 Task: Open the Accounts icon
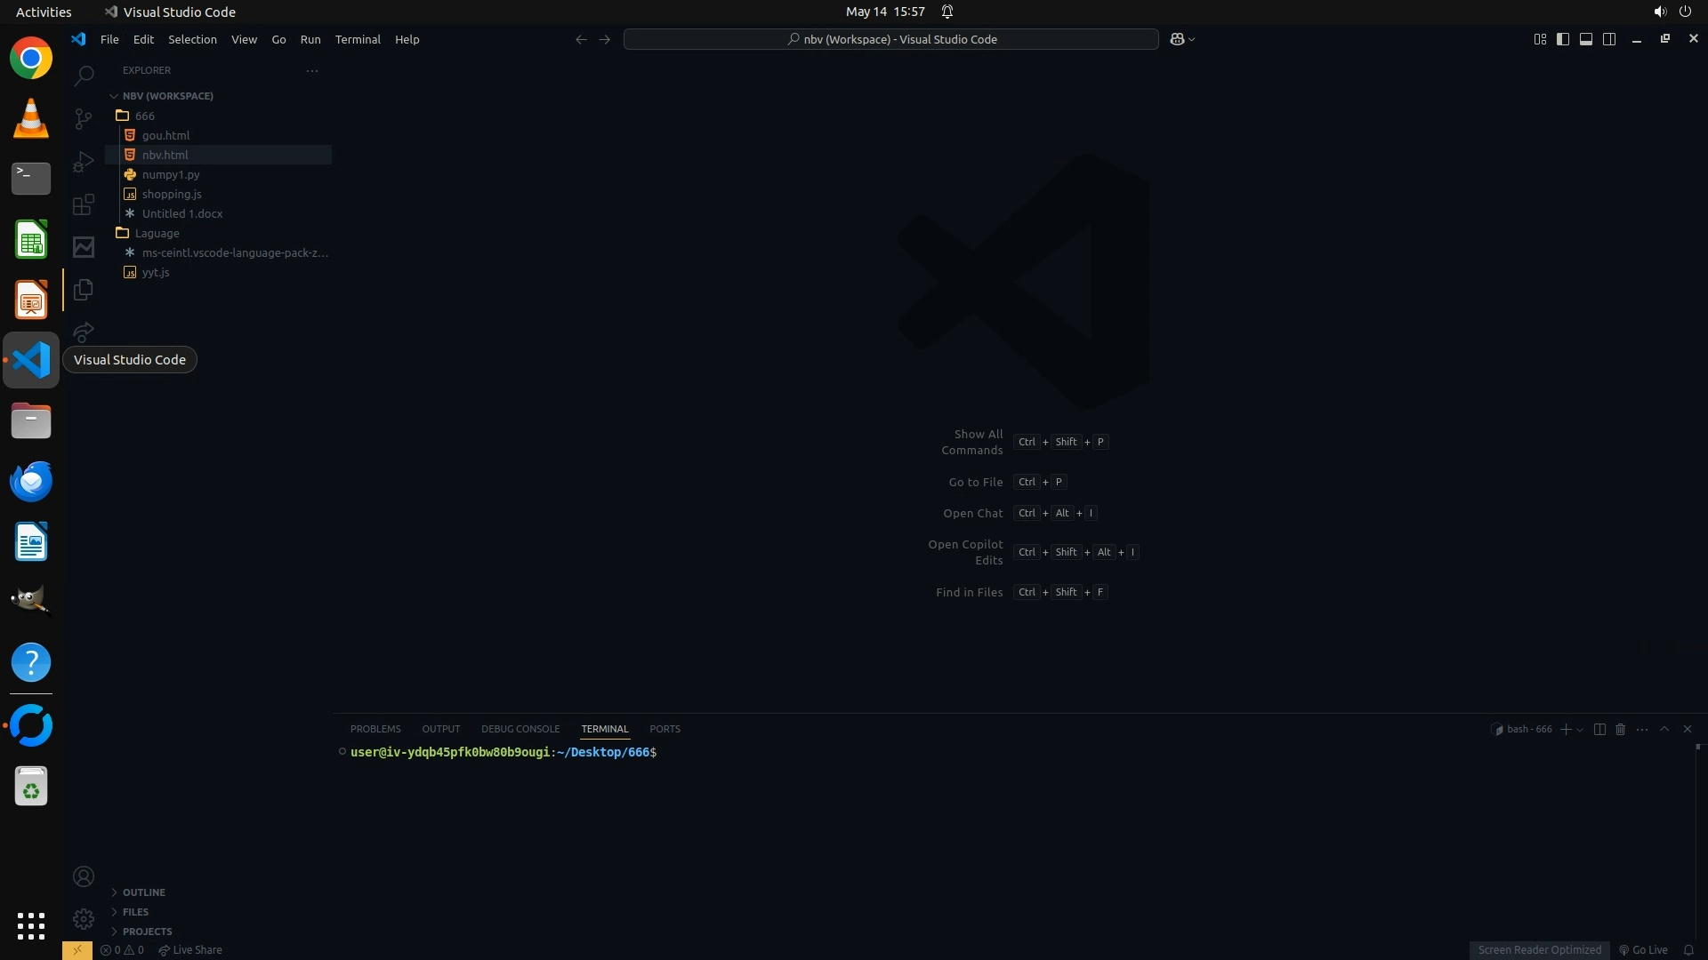click(84, 877)
